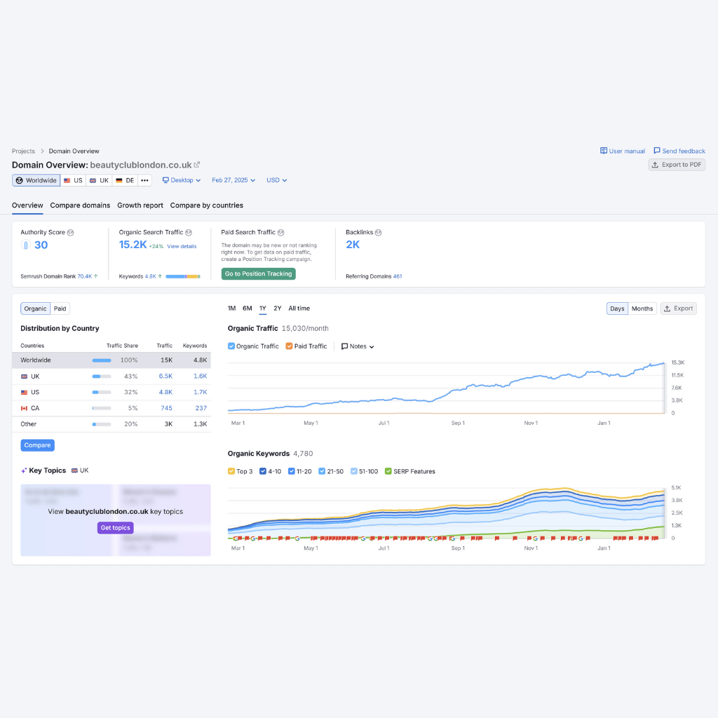
Task: Uncheck the SERP Features checkbox
Action: pos(387,471)
